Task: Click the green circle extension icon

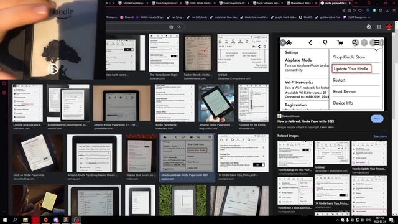Action: pyautogui.click(x=374, y=11)
